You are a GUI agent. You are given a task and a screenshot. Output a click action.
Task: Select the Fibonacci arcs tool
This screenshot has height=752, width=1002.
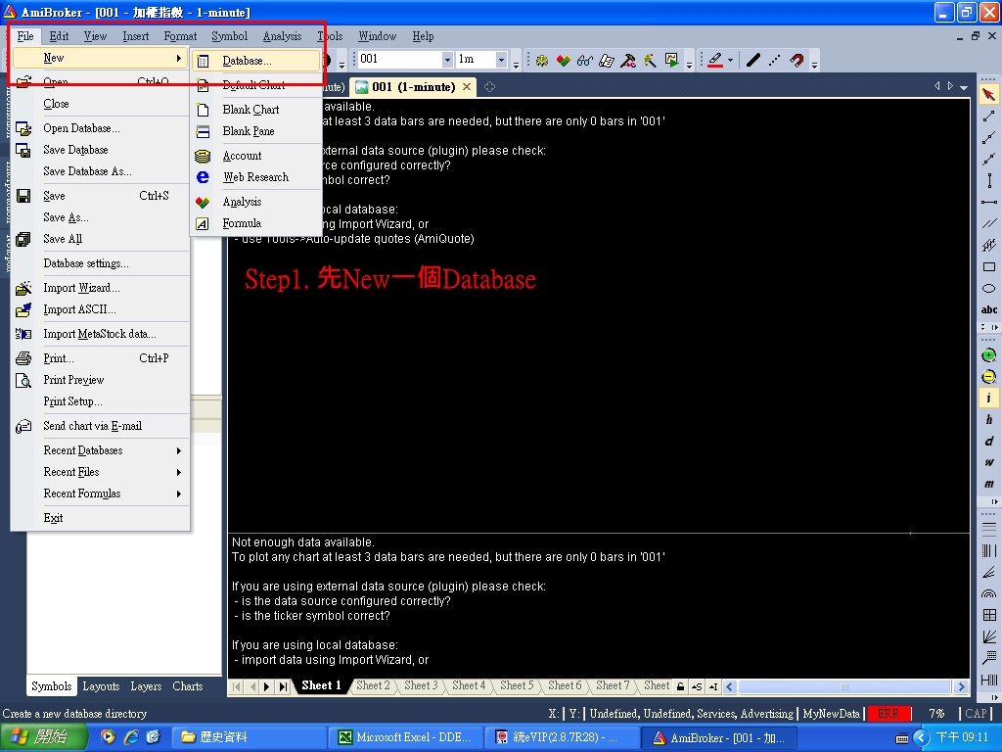[988, 593]
